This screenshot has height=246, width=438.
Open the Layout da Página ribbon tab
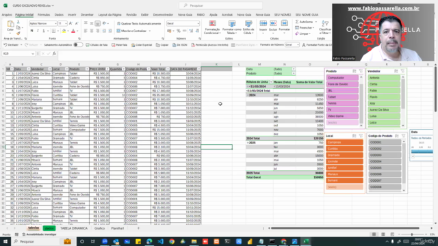(x=109, y=14)
